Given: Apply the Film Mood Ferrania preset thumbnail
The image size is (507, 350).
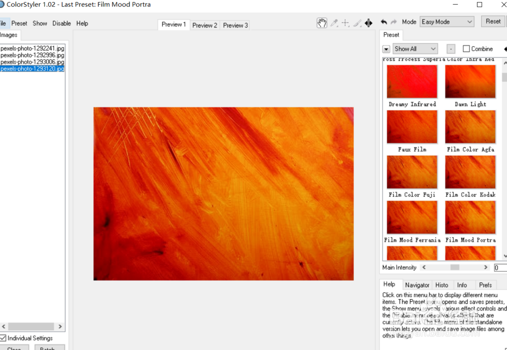Looking at the screenshot, I should tap(412, 218).
